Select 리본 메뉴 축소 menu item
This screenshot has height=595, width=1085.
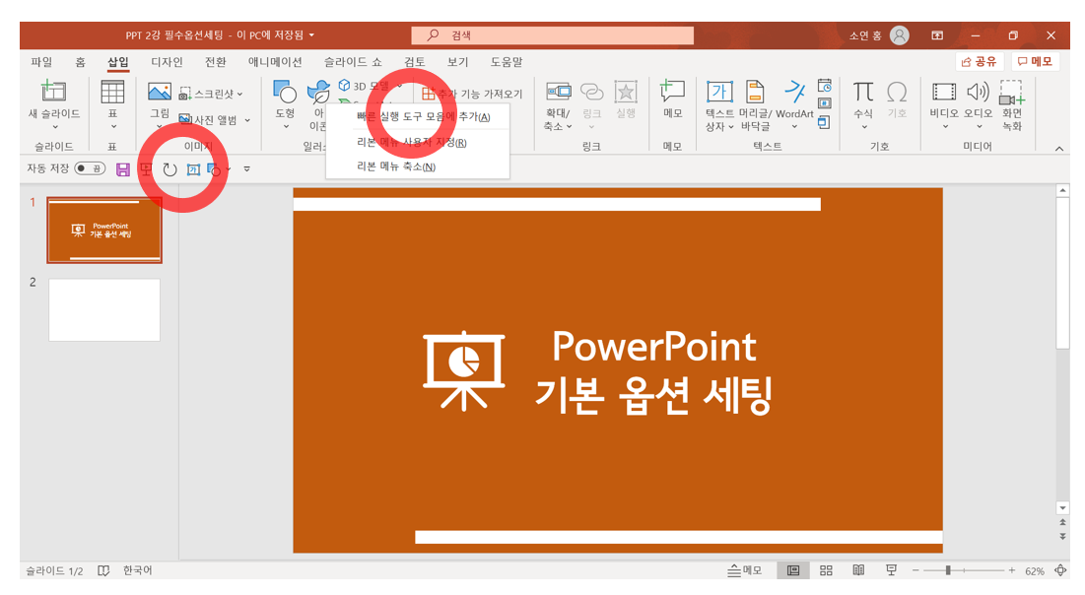click(x=418, y=166)
